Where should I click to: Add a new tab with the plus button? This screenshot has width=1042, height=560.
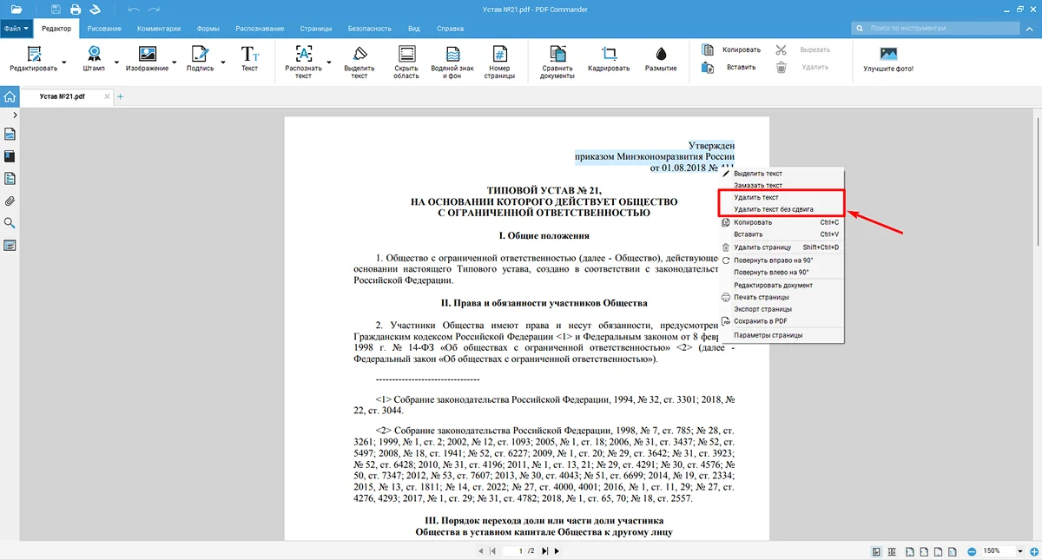click(120, 96)
